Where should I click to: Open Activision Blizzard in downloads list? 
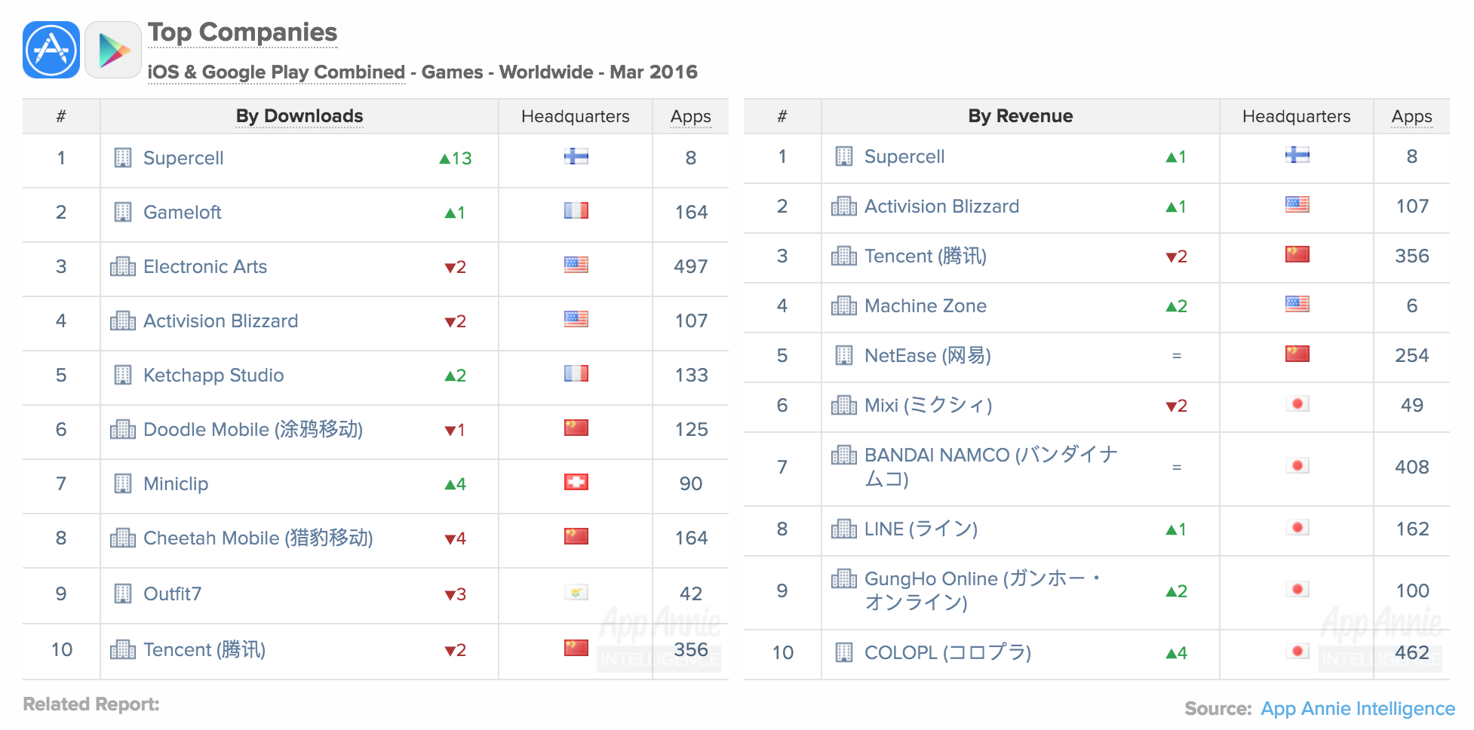coord(221,321)
